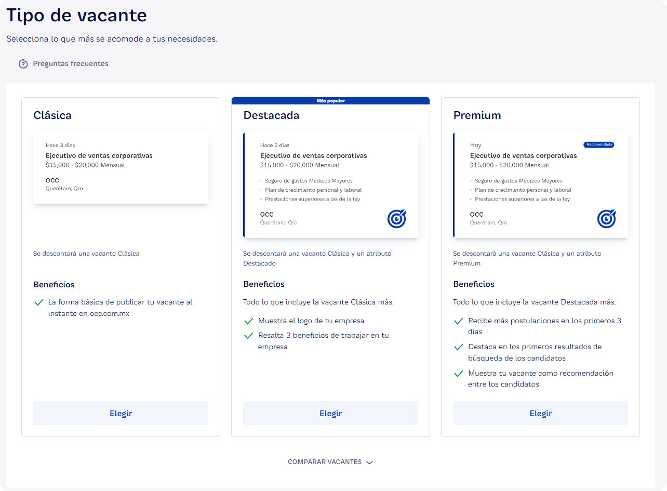
Task: Click the Premium preview job title
Action: click(523, 156)
